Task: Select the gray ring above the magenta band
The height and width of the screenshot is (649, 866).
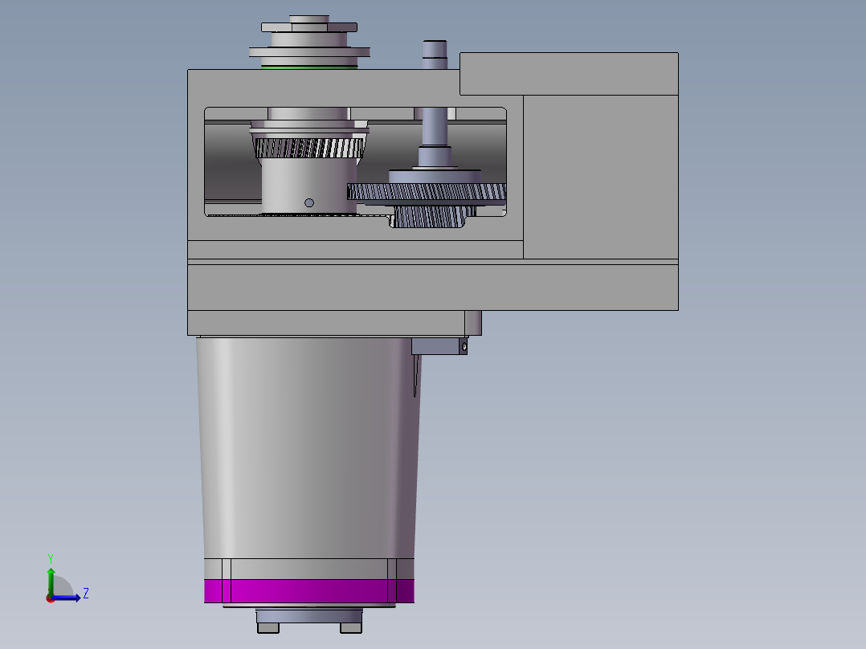Action: click(309, 569)
